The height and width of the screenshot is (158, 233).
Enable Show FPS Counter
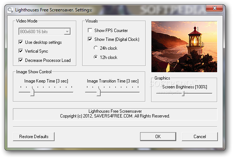[90, 30]
